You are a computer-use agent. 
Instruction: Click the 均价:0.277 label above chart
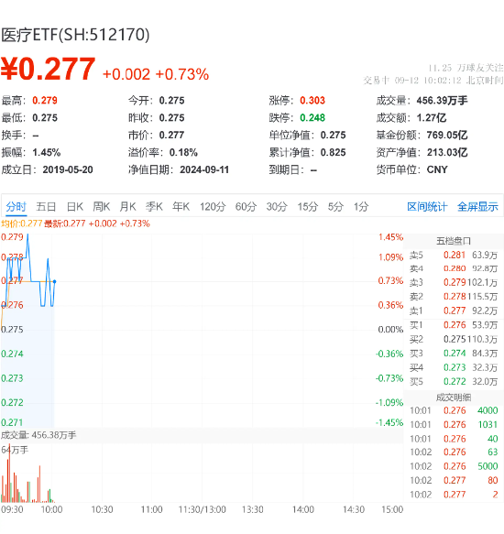21,223
